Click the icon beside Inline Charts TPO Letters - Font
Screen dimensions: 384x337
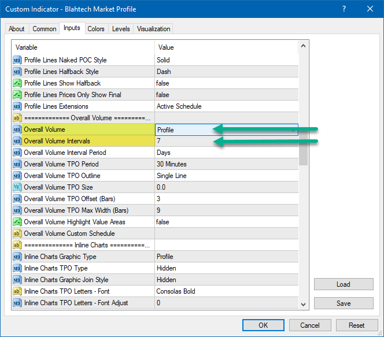pyautogui.click(x=17, y=291)
